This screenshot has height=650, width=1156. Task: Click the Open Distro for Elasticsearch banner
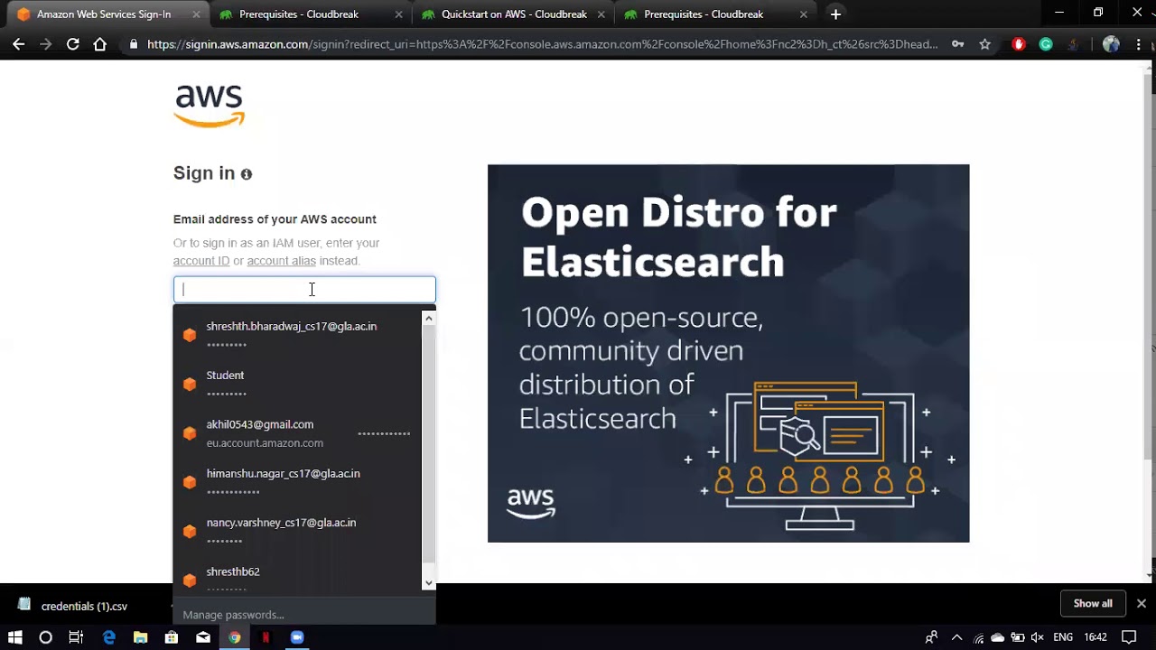(728, 353)
